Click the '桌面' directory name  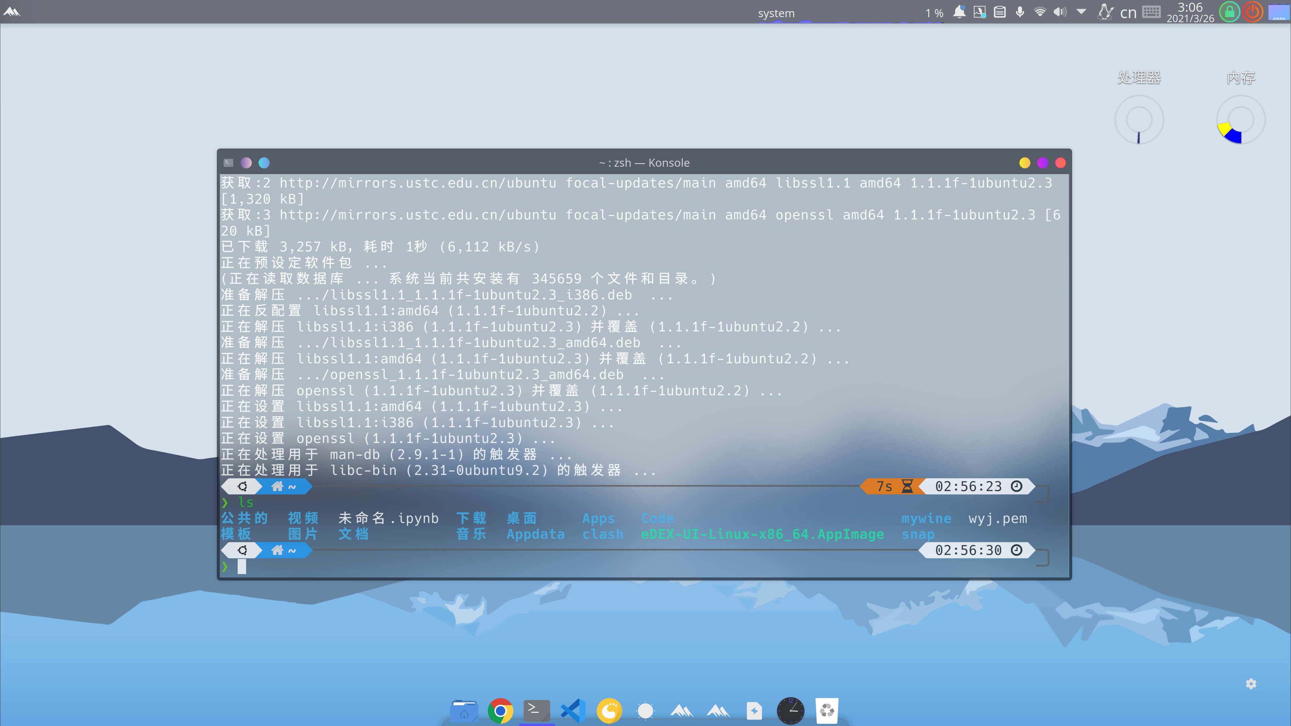[x=522, y=518]
